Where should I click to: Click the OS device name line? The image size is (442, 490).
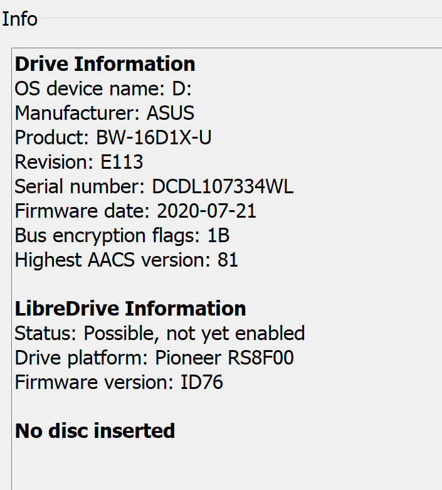coord(103,88)
